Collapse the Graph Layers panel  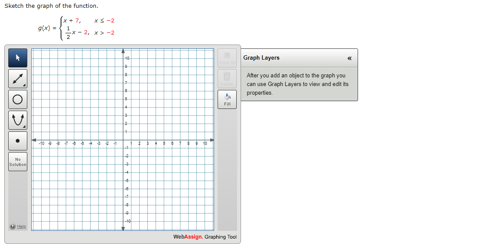[x=350, y=57]
